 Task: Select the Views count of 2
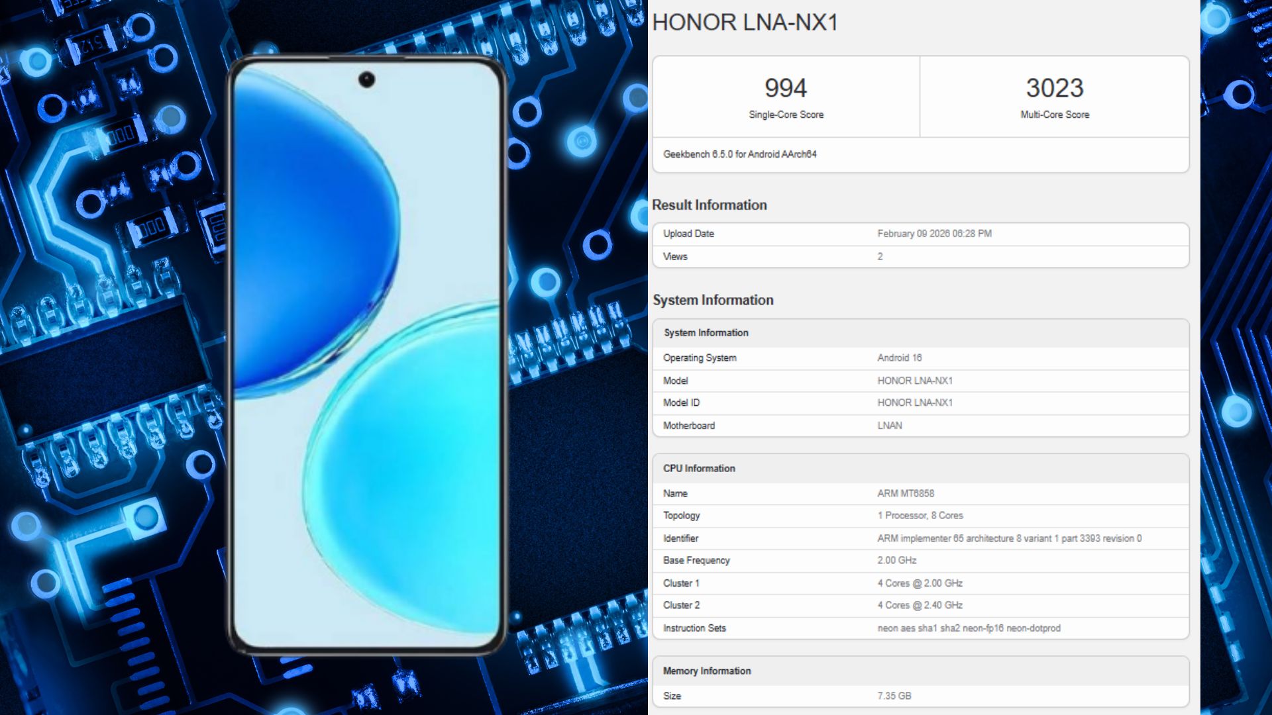tap(880, 256)
